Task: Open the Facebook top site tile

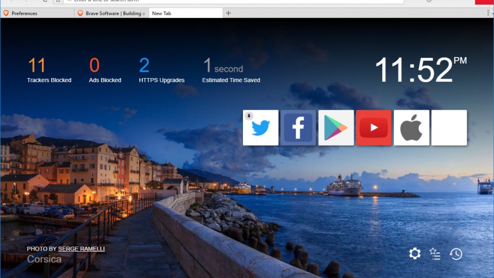Action: [298, 128]
